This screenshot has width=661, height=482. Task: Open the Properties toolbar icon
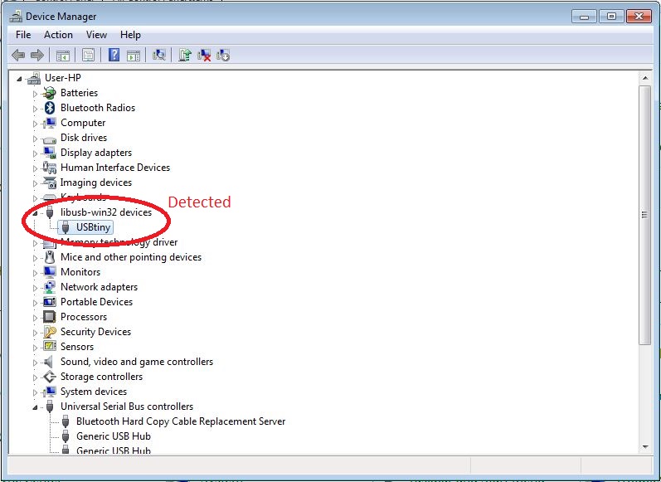[x=88, y=55]
